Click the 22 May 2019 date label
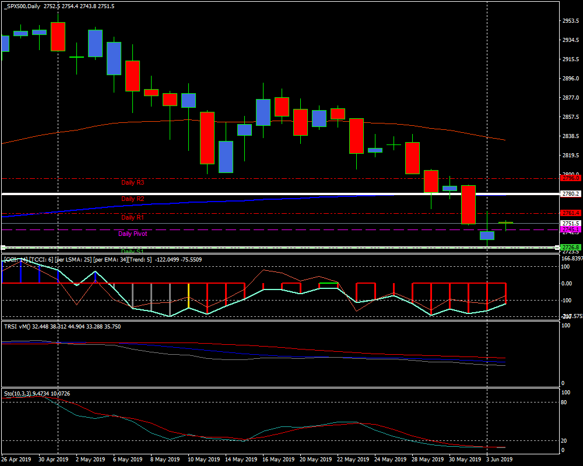 coord(351,460)
